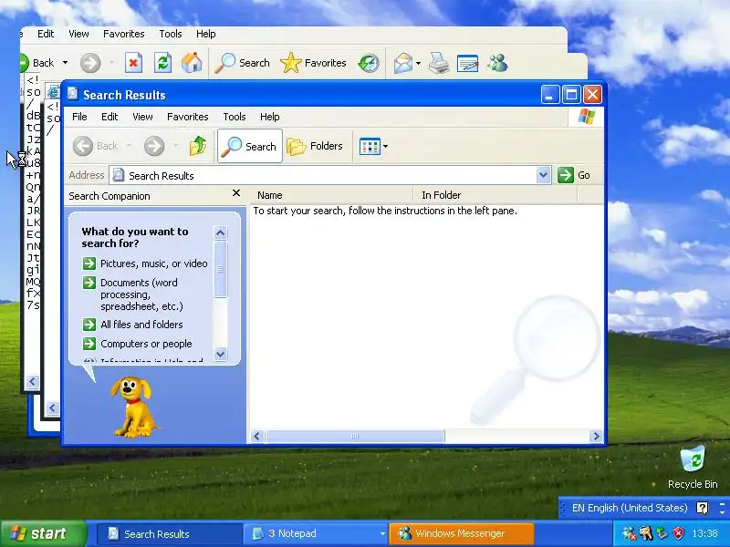
Task: Click the right arrow of results horizontal scrollbar
Action: click(596, 436)
